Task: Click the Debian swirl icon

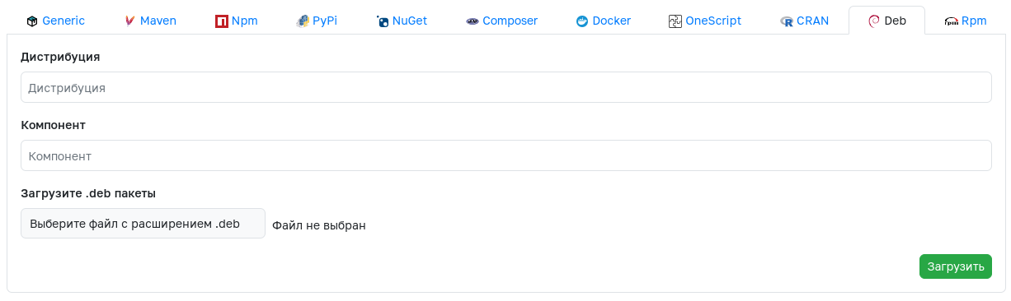Action: coord(874,21)
